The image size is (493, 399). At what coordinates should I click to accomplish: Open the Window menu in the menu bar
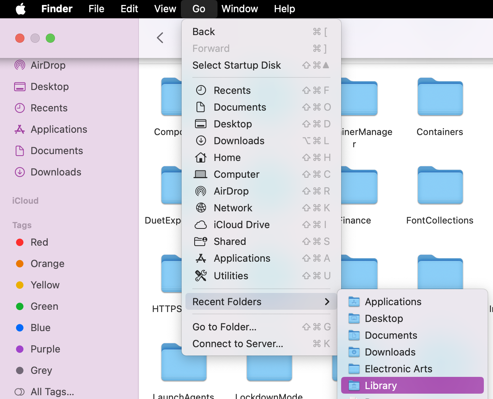click(240, 9)
